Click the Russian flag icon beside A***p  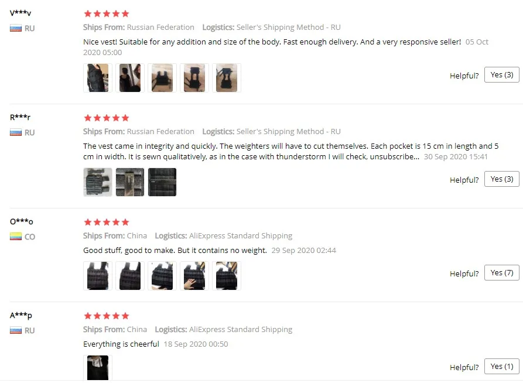(x=16, y=331)
